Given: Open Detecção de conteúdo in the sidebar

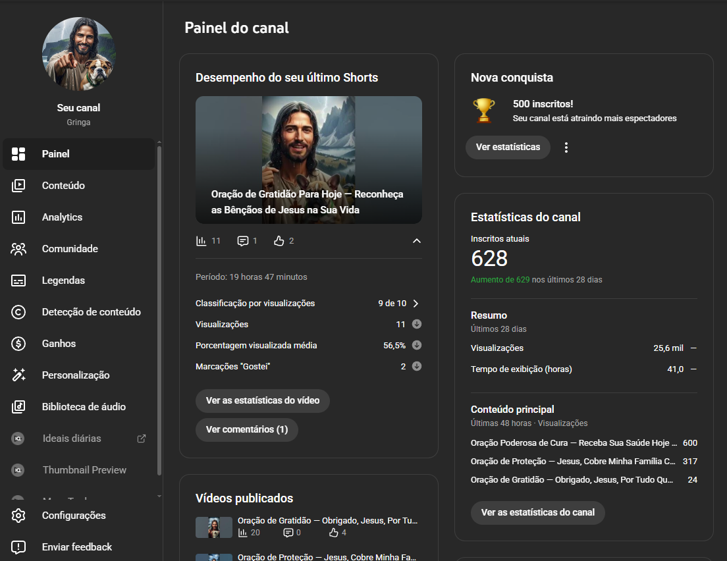Looking at the screenshot, I should tap(79, 312).
